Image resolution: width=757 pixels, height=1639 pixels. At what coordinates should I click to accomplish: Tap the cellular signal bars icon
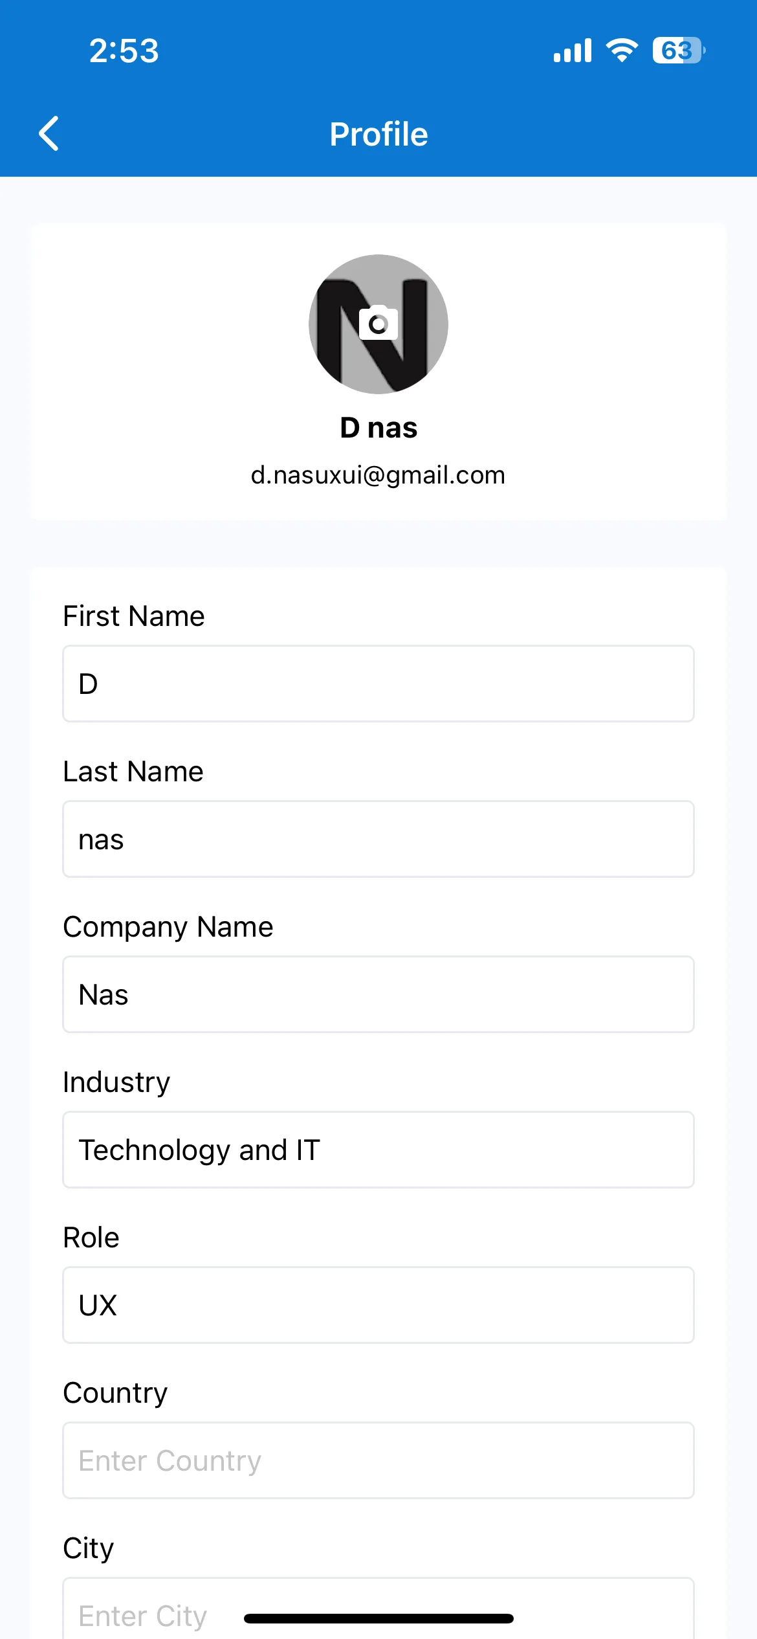(573, 50)
